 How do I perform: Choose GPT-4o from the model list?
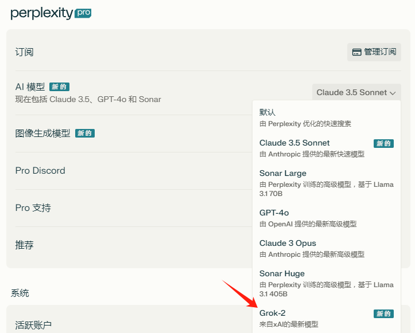(x=327, y=218)
